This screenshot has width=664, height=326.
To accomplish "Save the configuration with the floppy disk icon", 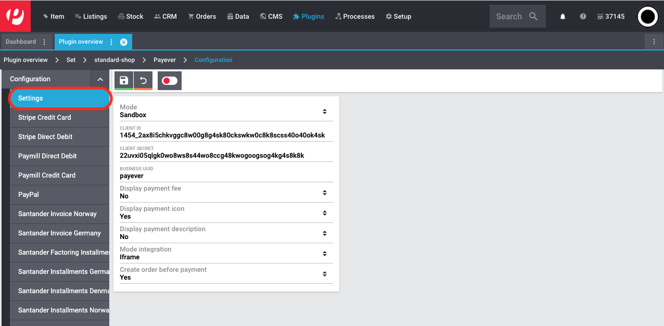I will [x=124, y=81].
